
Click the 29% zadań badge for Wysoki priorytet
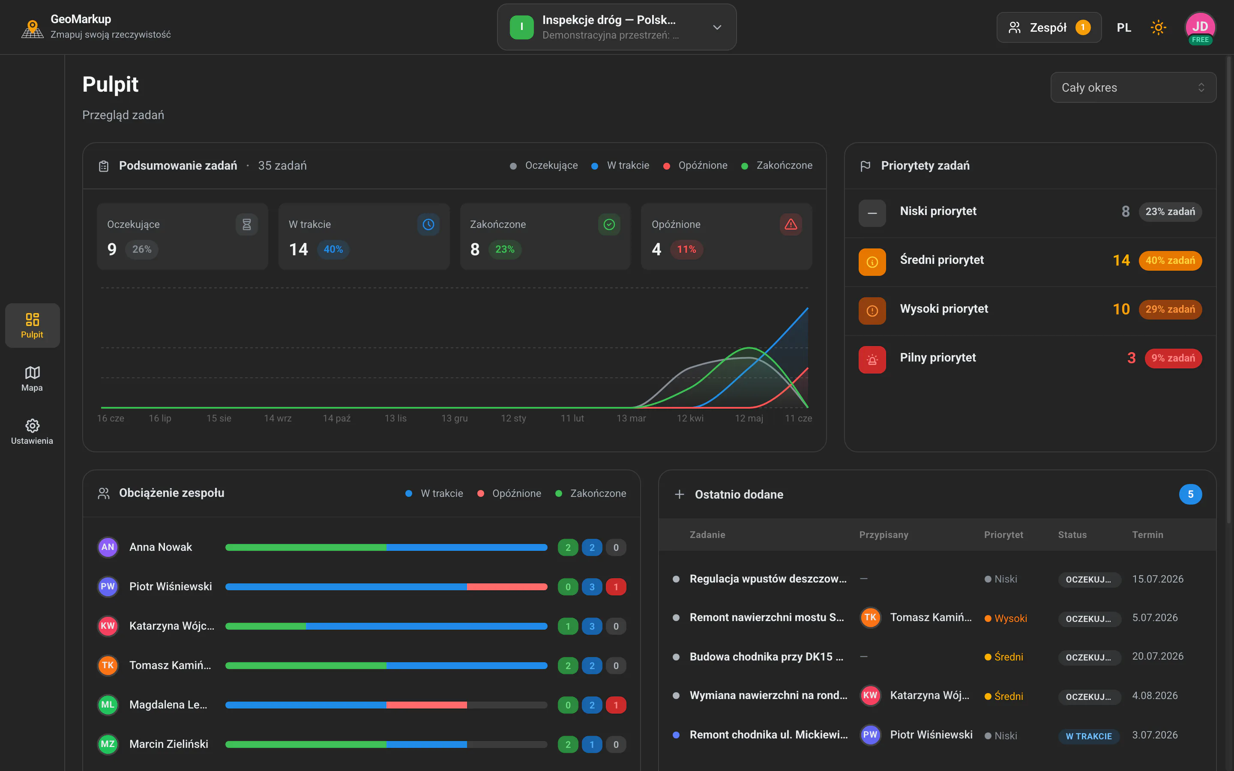click(x=1170, y=310)
